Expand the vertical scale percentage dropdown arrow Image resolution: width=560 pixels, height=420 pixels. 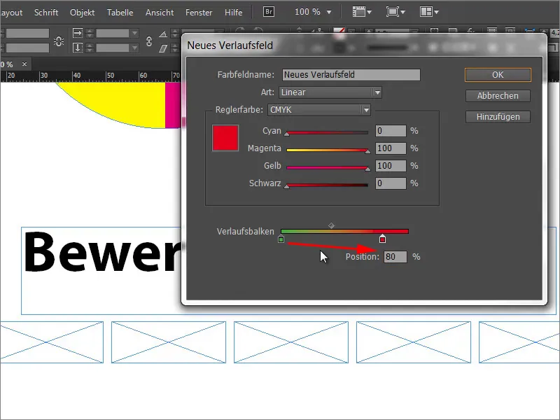click(x=134, y=48)
